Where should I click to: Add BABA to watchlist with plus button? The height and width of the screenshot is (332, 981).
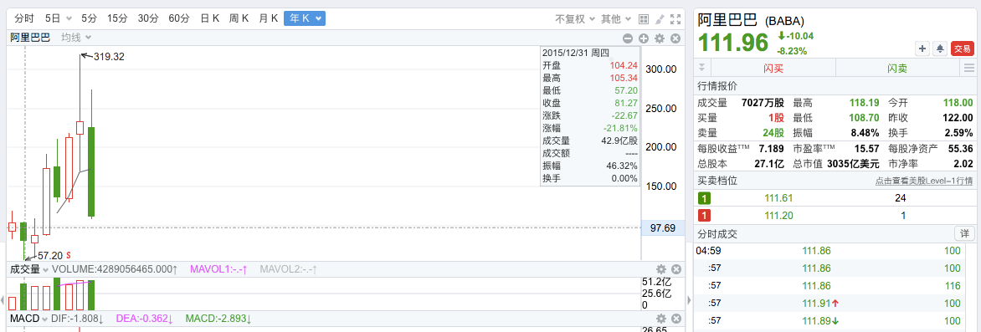tap(922, 49)
